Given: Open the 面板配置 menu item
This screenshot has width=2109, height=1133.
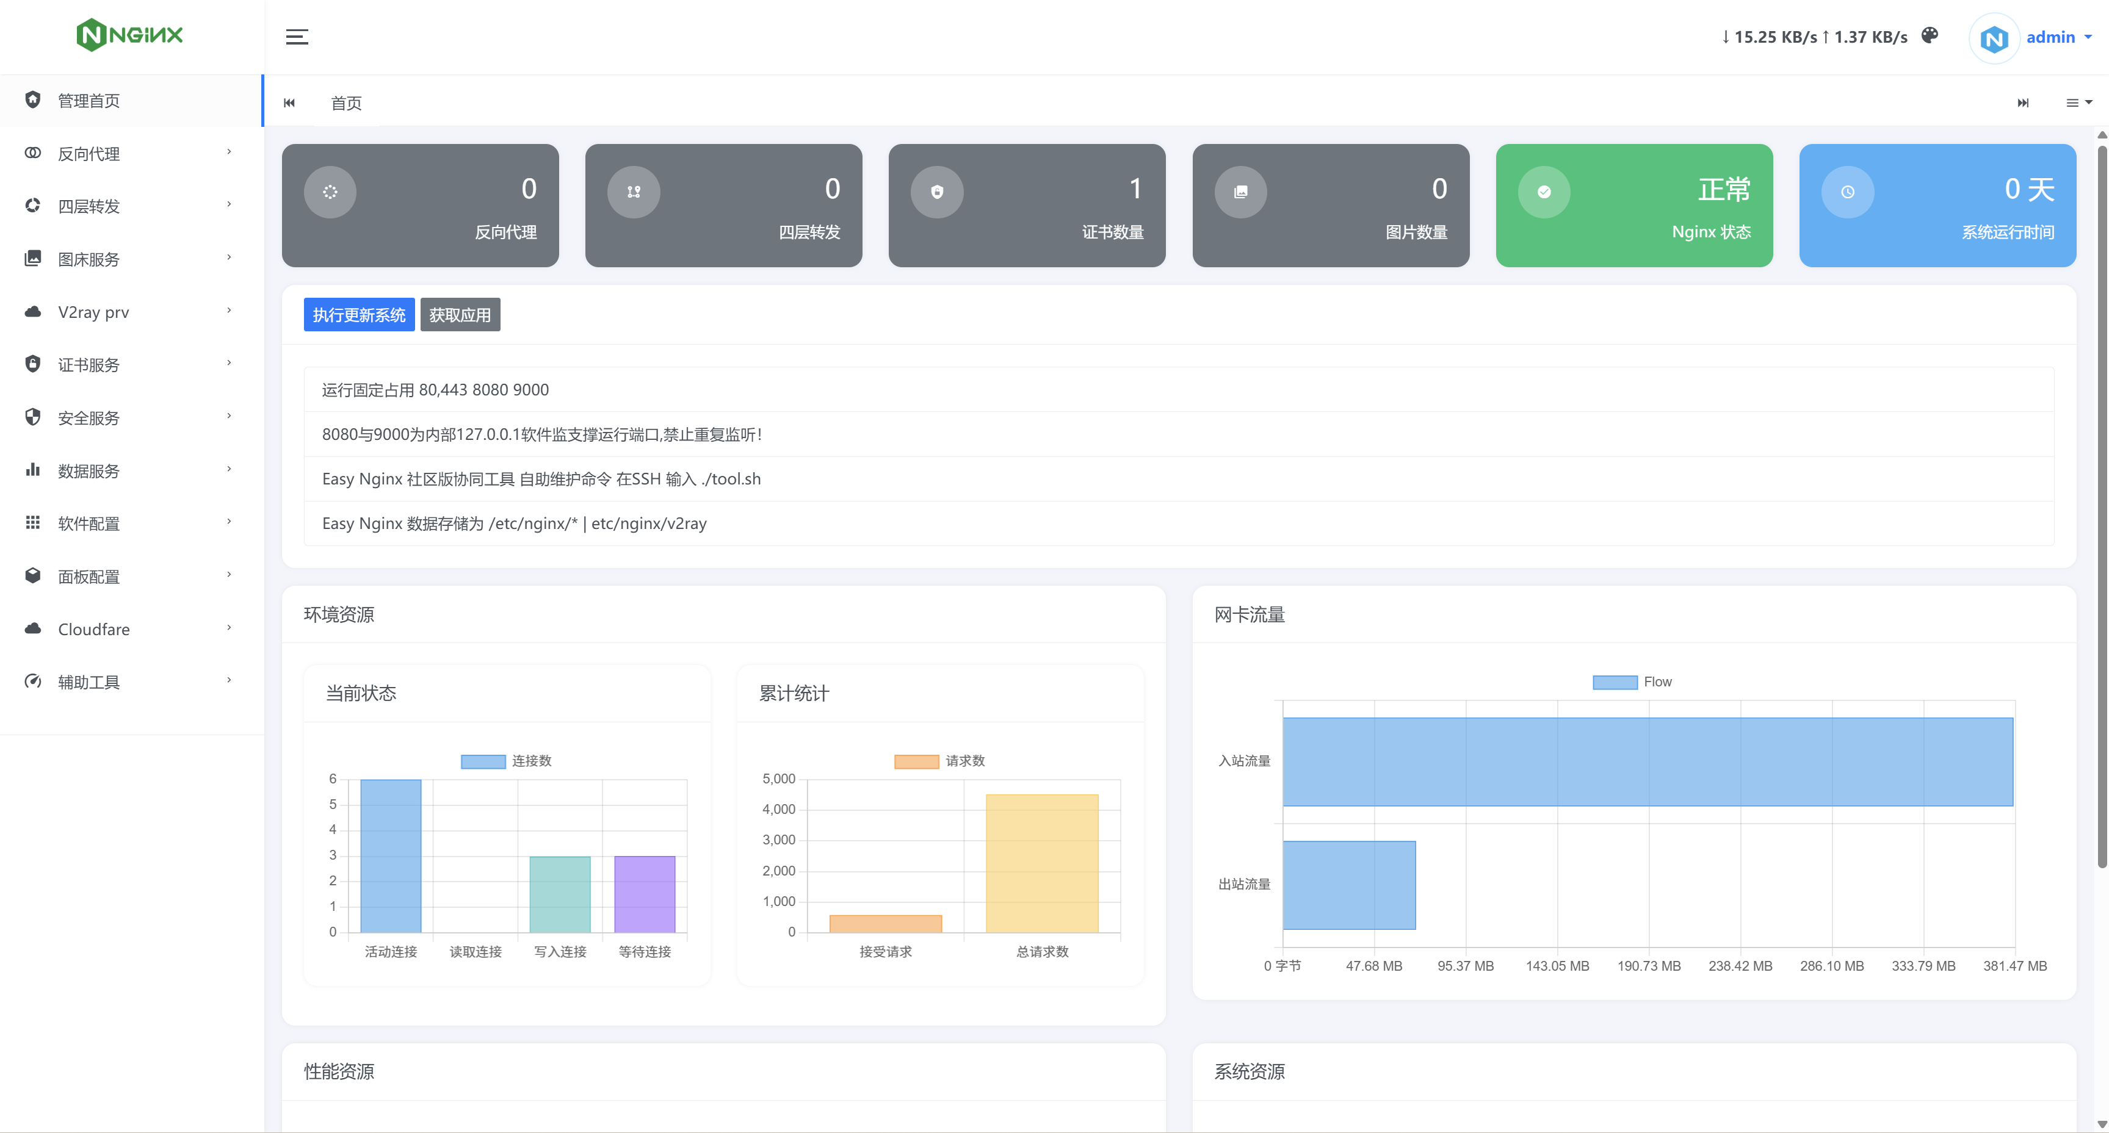Looking at the screenshot, I should point(131,577).
